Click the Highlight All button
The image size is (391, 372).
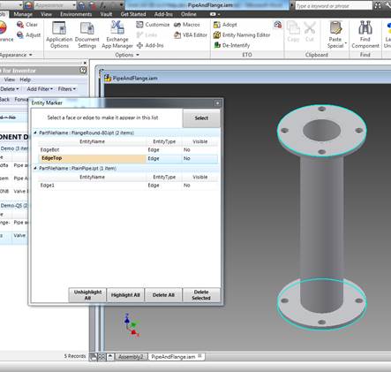(125, 295)
